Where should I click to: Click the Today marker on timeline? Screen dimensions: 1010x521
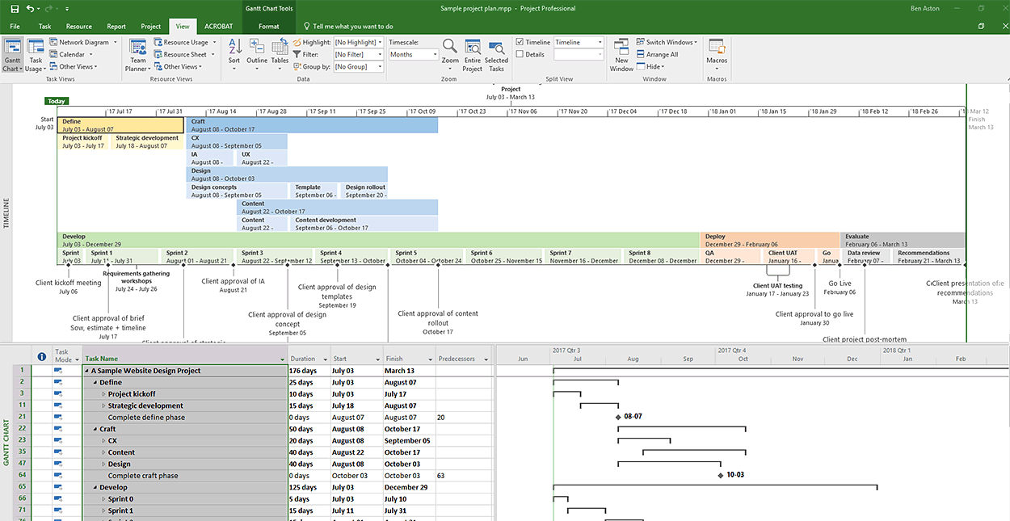pyautogui.click(x=56, y=102)
